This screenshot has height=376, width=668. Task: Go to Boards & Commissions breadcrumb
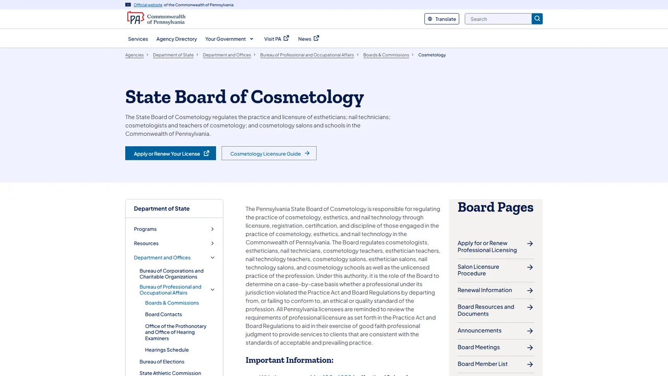pyautogui.click(x=386, y=55)
